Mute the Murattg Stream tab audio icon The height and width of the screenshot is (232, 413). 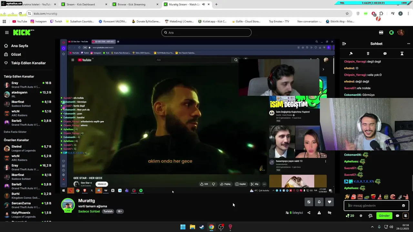click(x=203, y=5)
